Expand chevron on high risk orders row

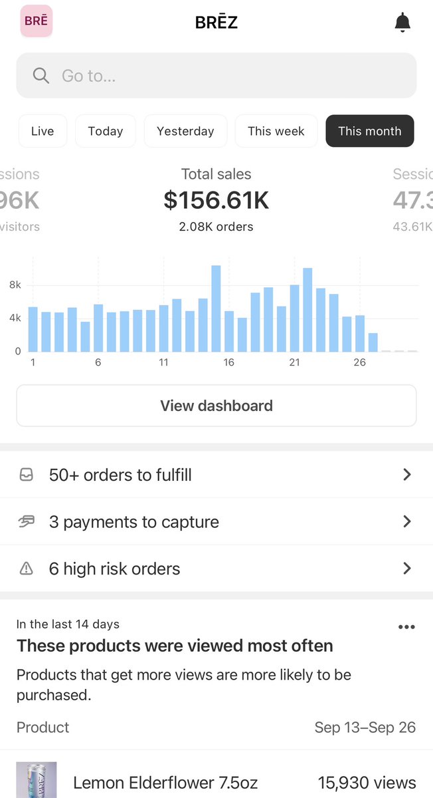tap(407, 569)
